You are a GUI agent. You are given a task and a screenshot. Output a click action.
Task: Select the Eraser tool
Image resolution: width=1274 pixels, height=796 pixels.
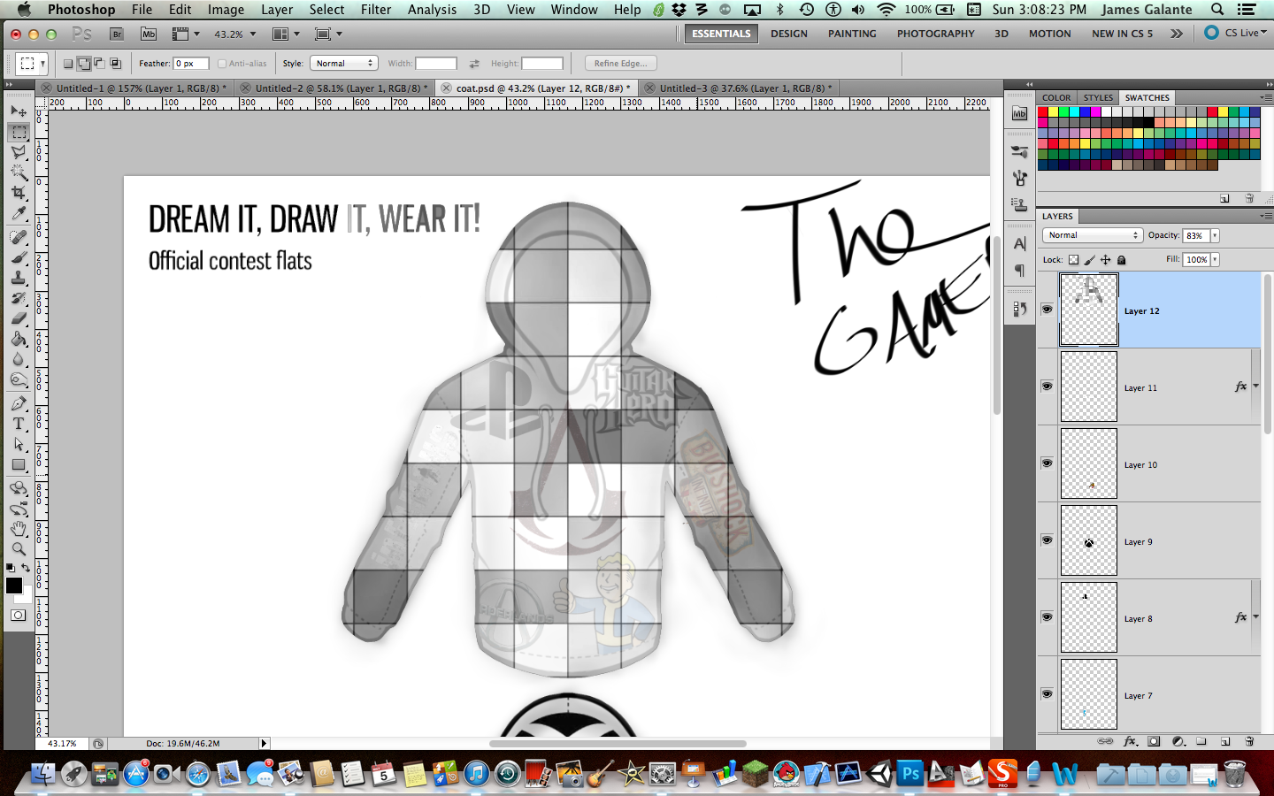[19, 318]
